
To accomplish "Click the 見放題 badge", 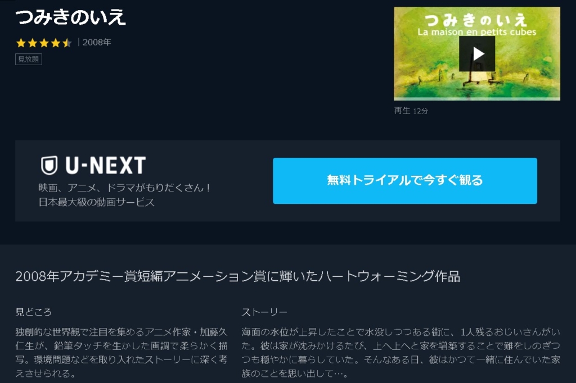I will click(29, 59).
